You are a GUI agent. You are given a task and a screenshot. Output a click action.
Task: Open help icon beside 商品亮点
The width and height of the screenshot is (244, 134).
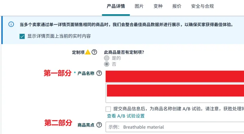coord(99,125)
